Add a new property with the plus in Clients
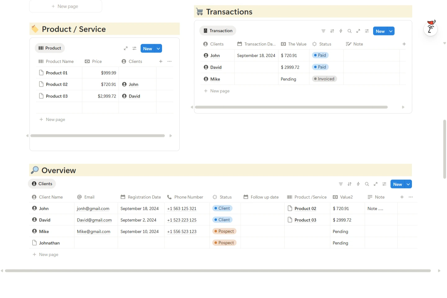Viewport: 447px width, 298px height. (x=402, y=197)
